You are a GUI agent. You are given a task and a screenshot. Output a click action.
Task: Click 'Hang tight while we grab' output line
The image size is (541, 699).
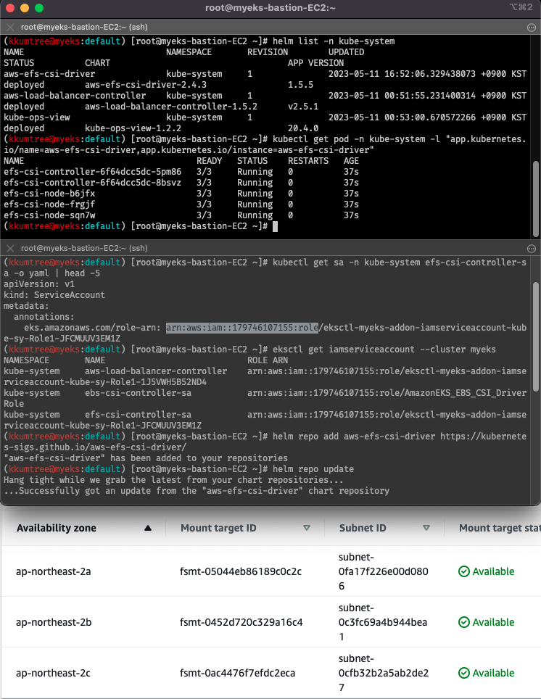pos(173,480)
